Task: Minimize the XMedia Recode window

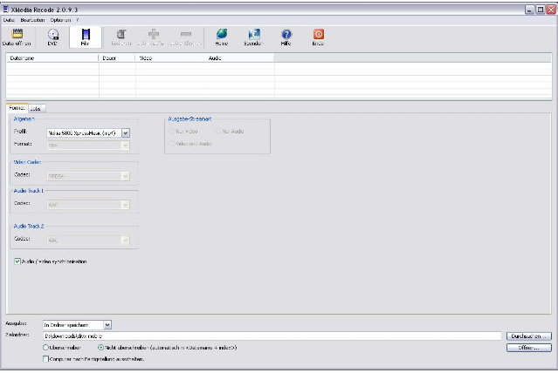Action: (529, 10)
